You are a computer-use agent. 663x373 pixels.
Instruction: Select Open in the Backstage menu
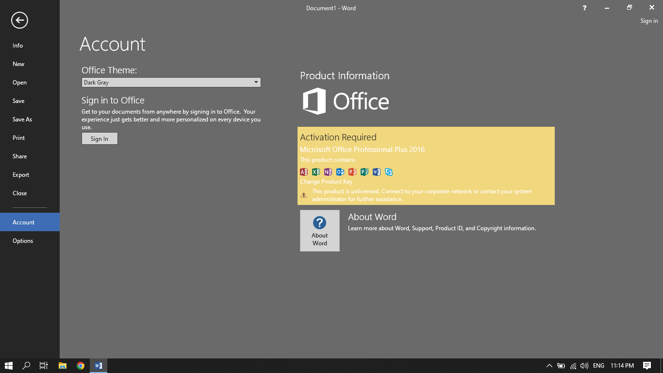point(30,83)
